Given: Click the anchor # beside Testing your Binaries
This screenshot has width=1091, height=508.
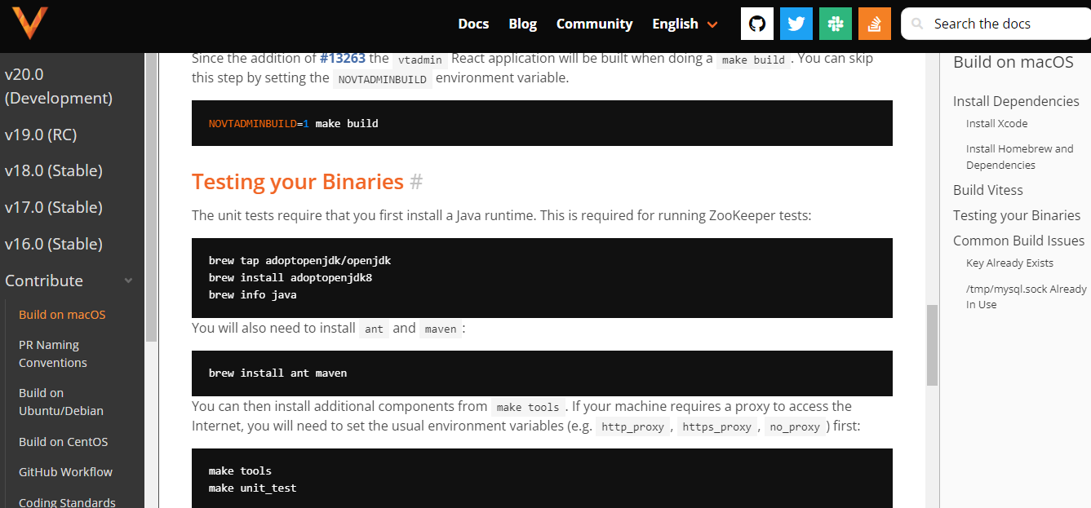Looking at the screenshot, I should click(416, 181).
